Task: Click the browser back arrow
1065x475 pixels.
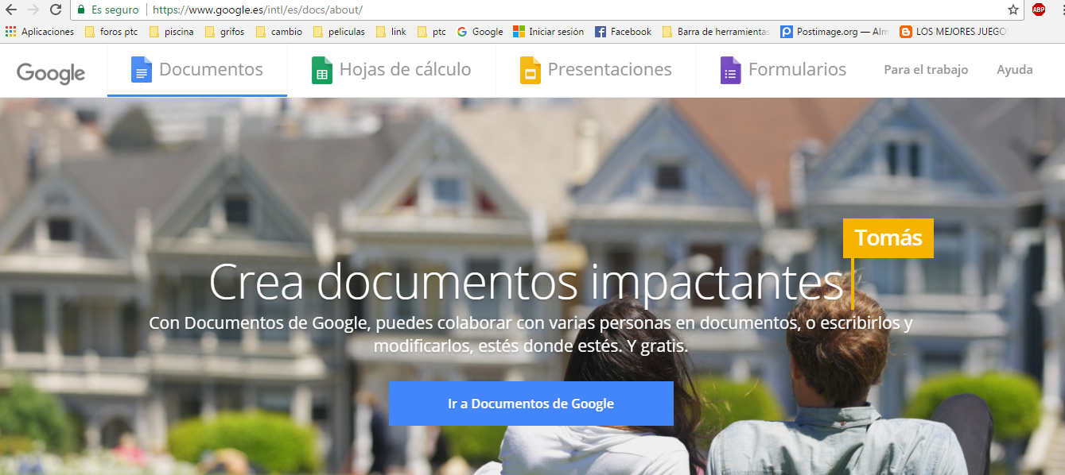Action: tap(11, 10)
